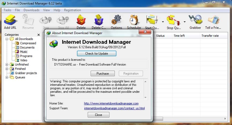The width and height of the screenshot is (232, 125).
Task: Select the Grabber projects icon
Action: click(12, 73)
